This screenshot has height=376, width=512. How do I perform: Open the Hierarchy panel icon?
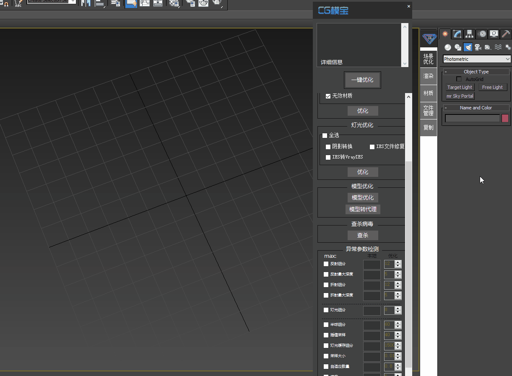coord(469,34)
